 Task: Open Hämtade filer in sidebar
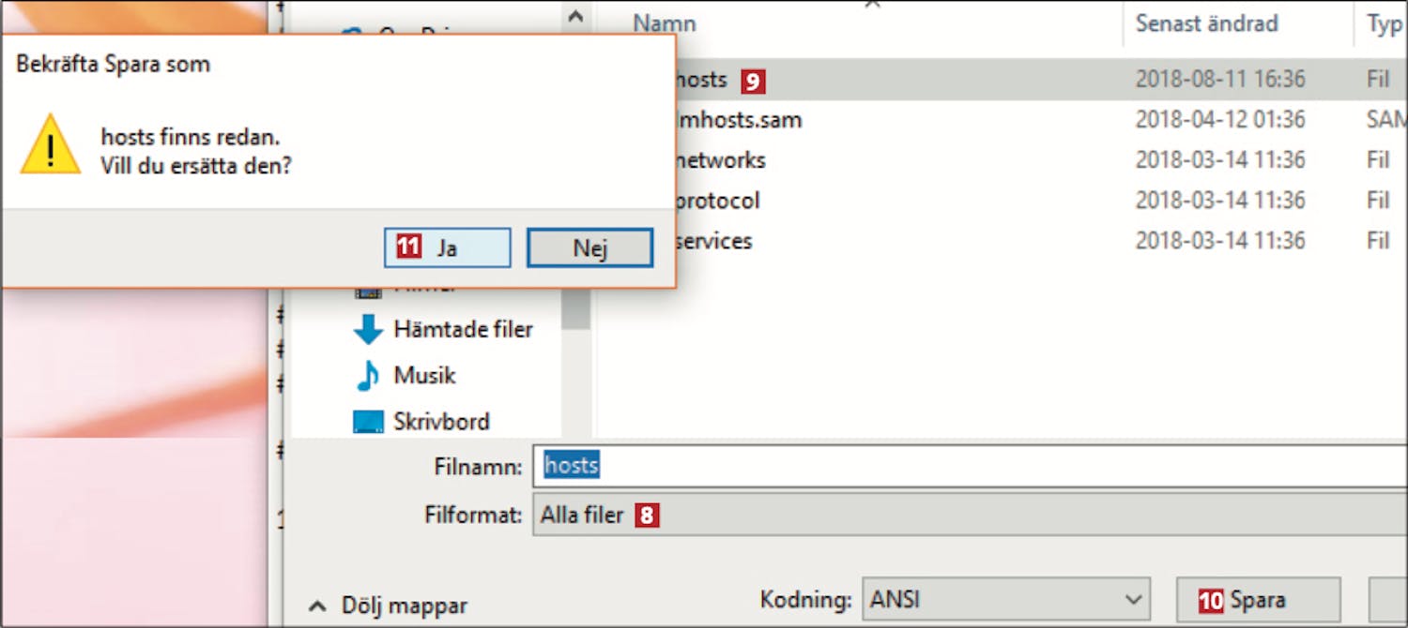coord(463,330)
